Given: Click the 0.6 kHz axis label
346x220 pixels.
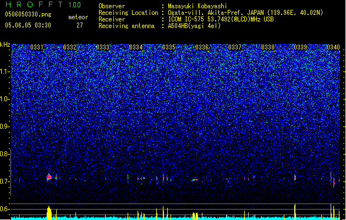Looking at the screenshot, I should (x=4, y=209).
